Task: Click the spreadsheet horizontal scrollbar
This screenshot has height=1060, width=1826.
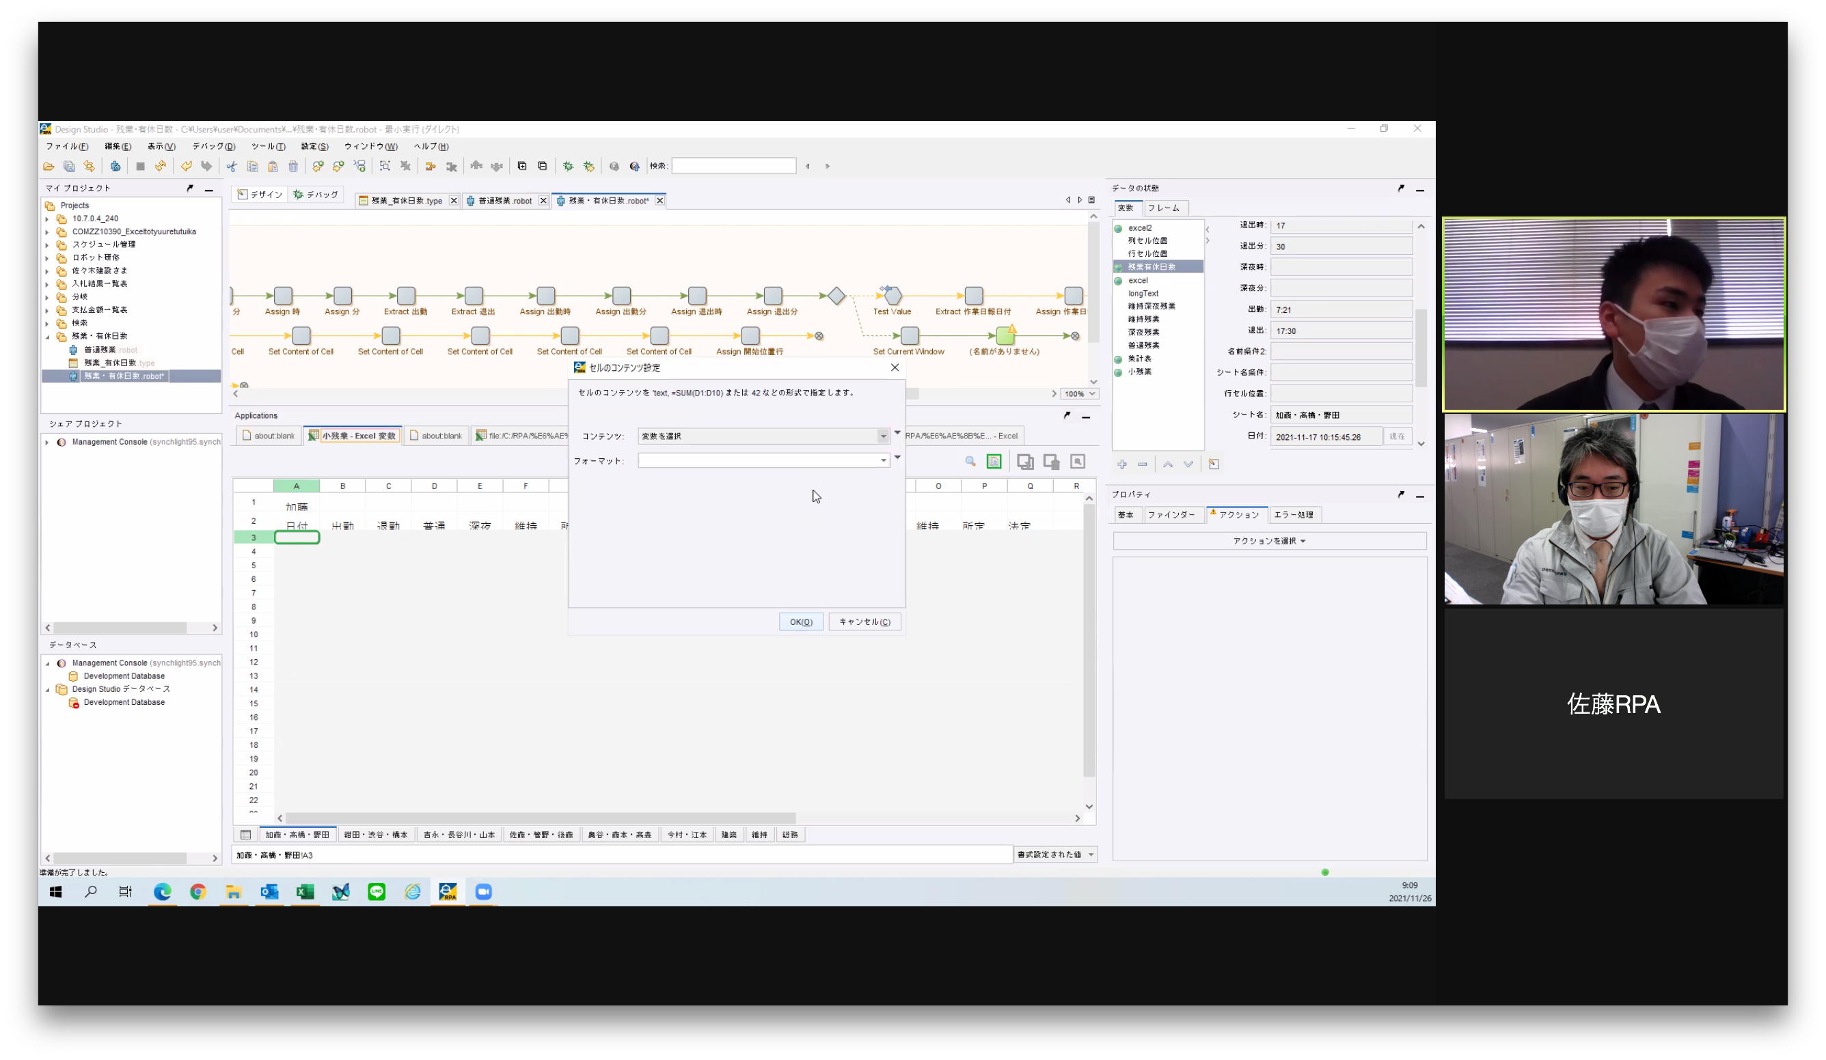Action: pyautogui.click(x=541, y=819)
